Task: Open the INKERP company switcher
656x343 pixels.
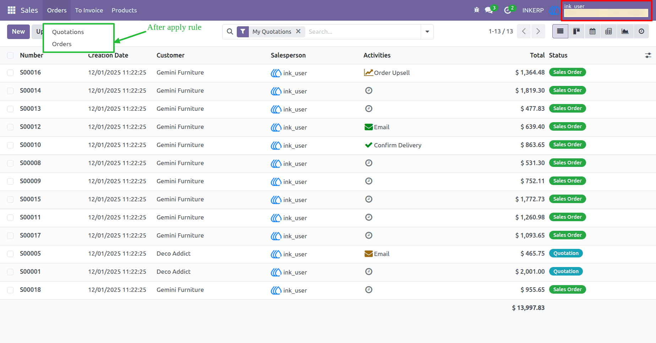Action: (533, 10)
